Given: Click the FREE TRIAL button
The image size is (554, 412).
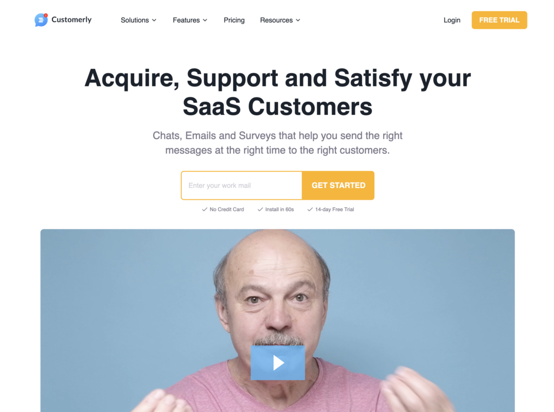Looking at the screenshot, I should pyautogui.click(x=499, y=20).
